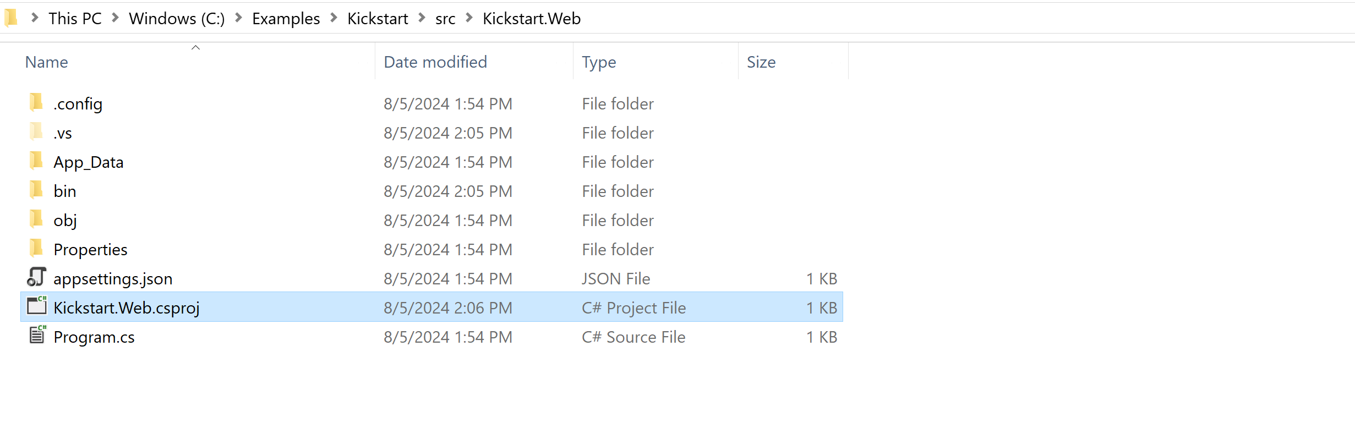Click the Properties folder icon
The image size is (1355, 445).
pos(36,248)
